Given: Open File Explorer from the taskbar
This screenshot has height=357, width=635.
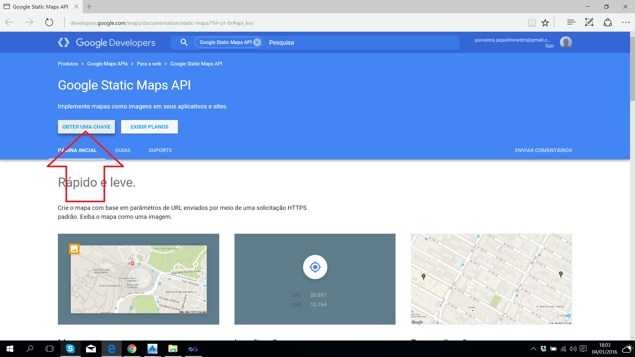Looking at the screenshot, I should coord(173,349).
